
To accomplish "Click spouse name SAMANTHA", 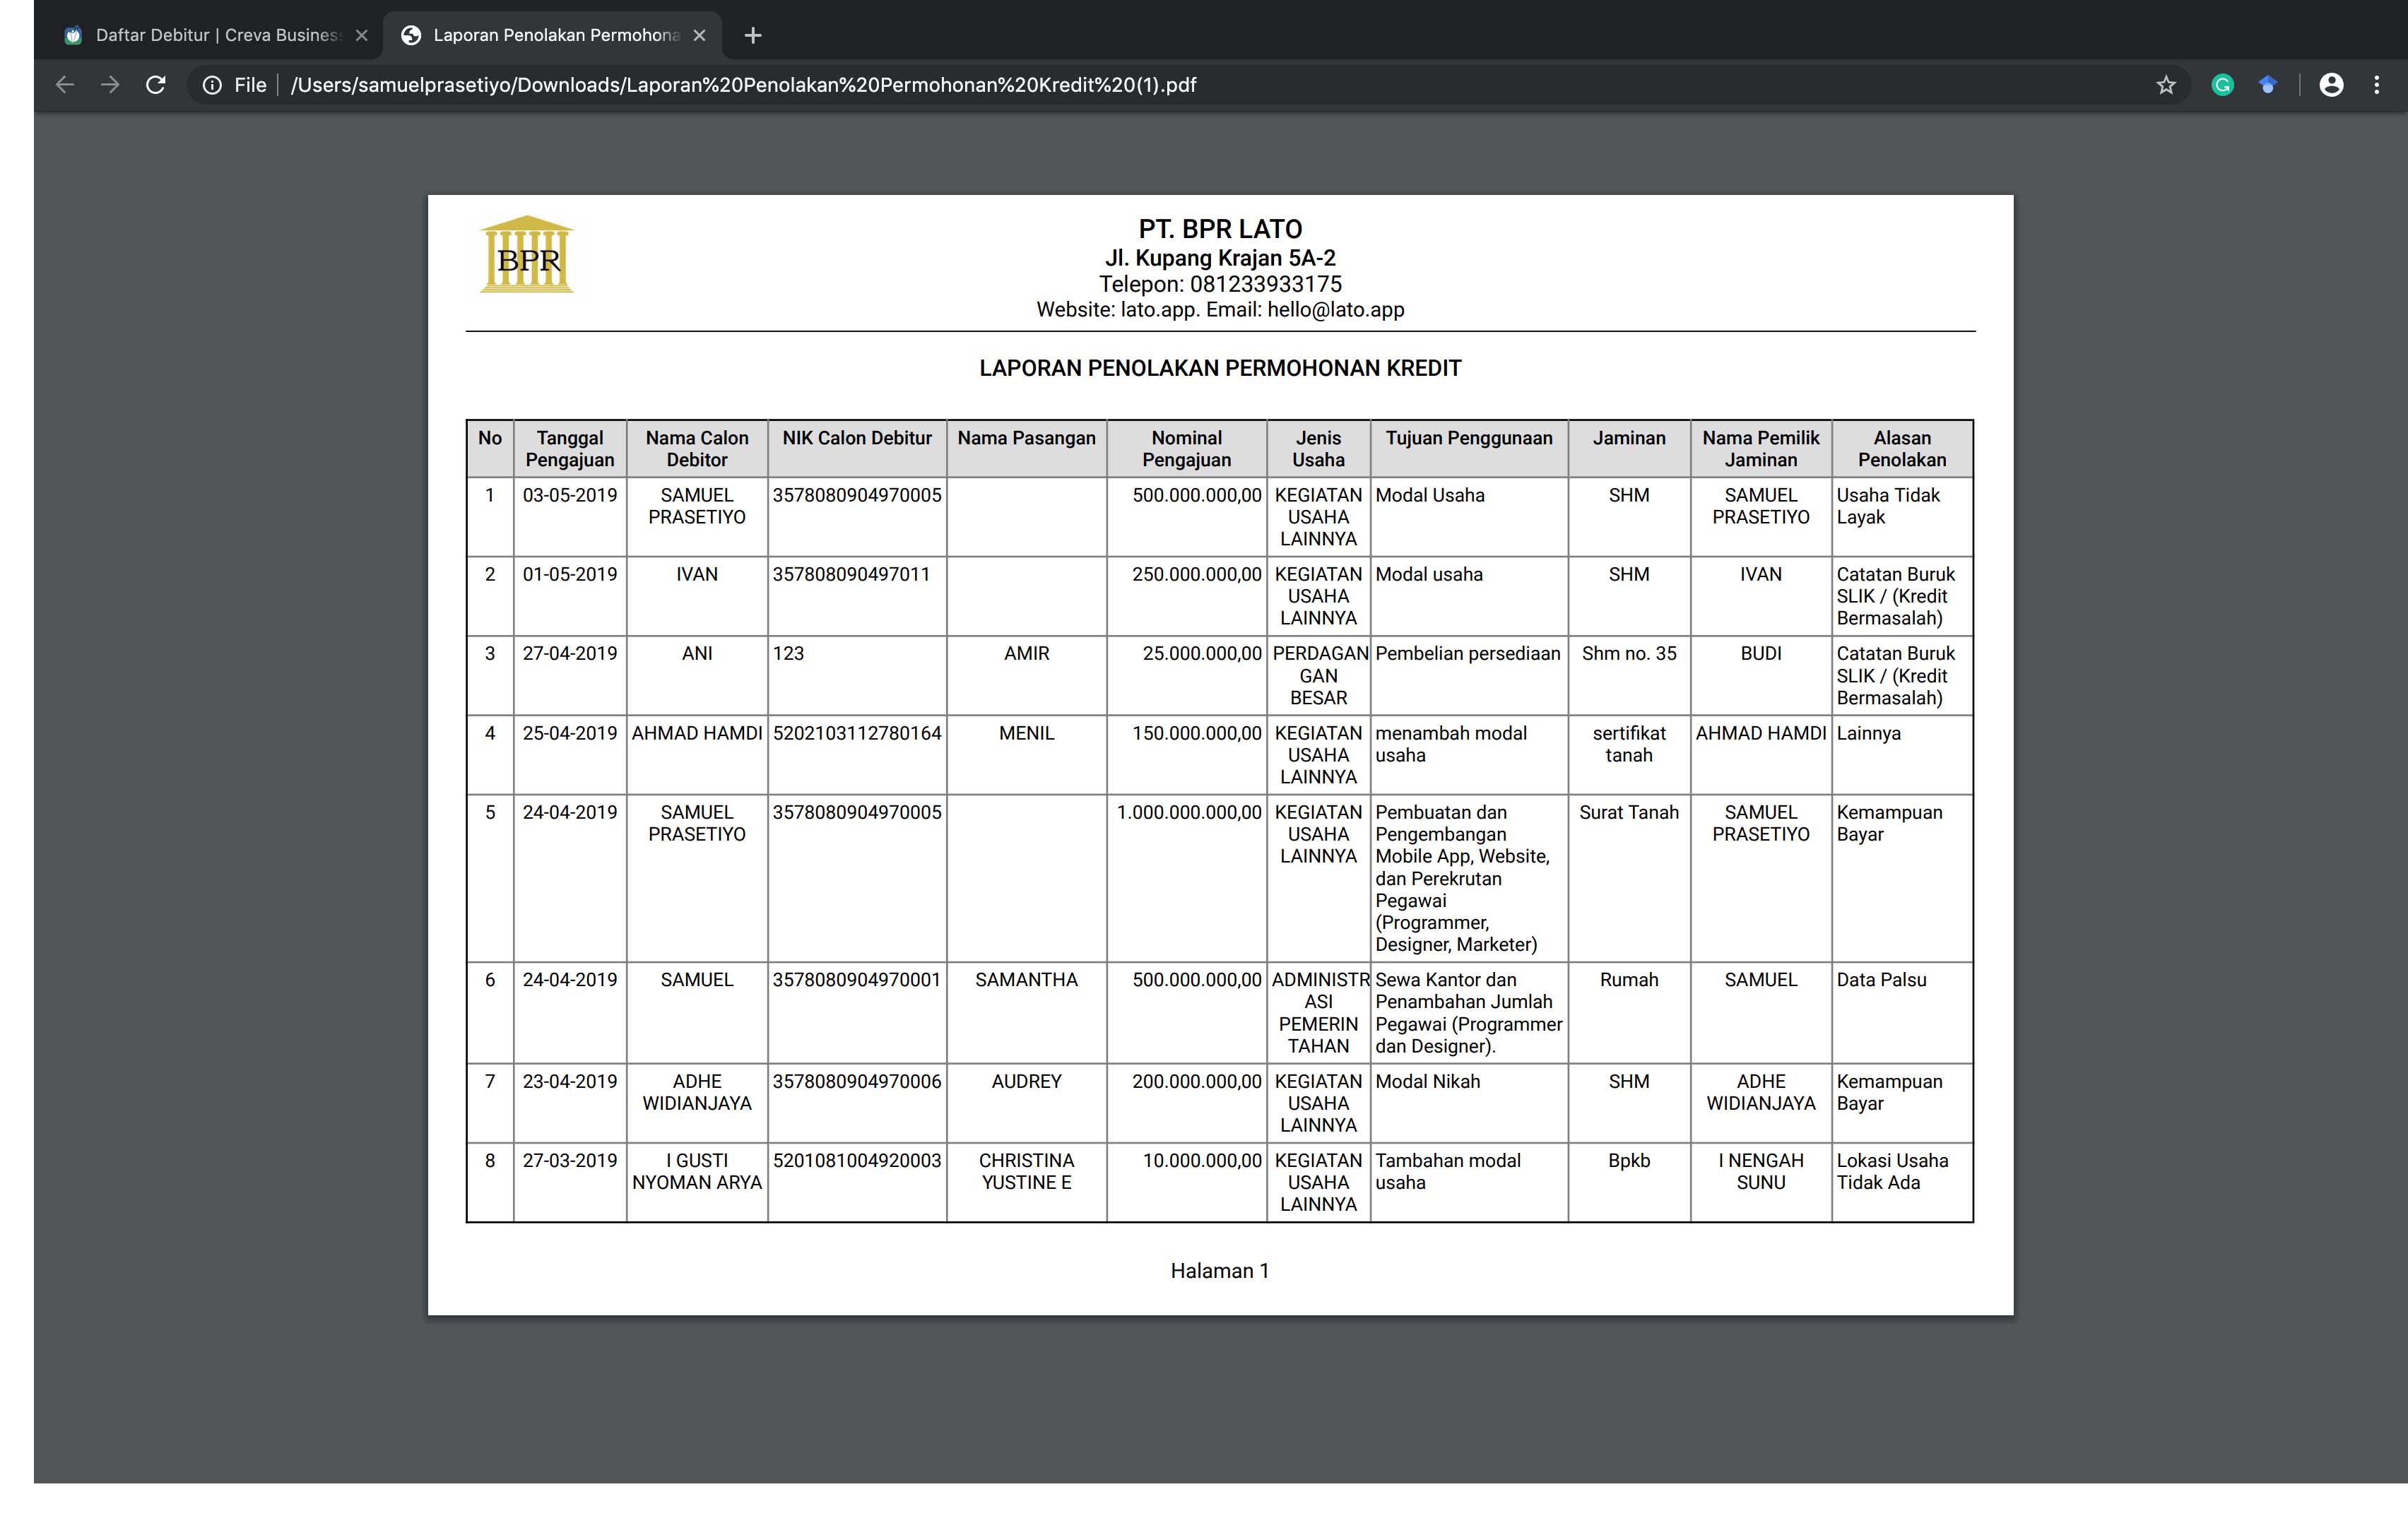I will point(1026,980).
